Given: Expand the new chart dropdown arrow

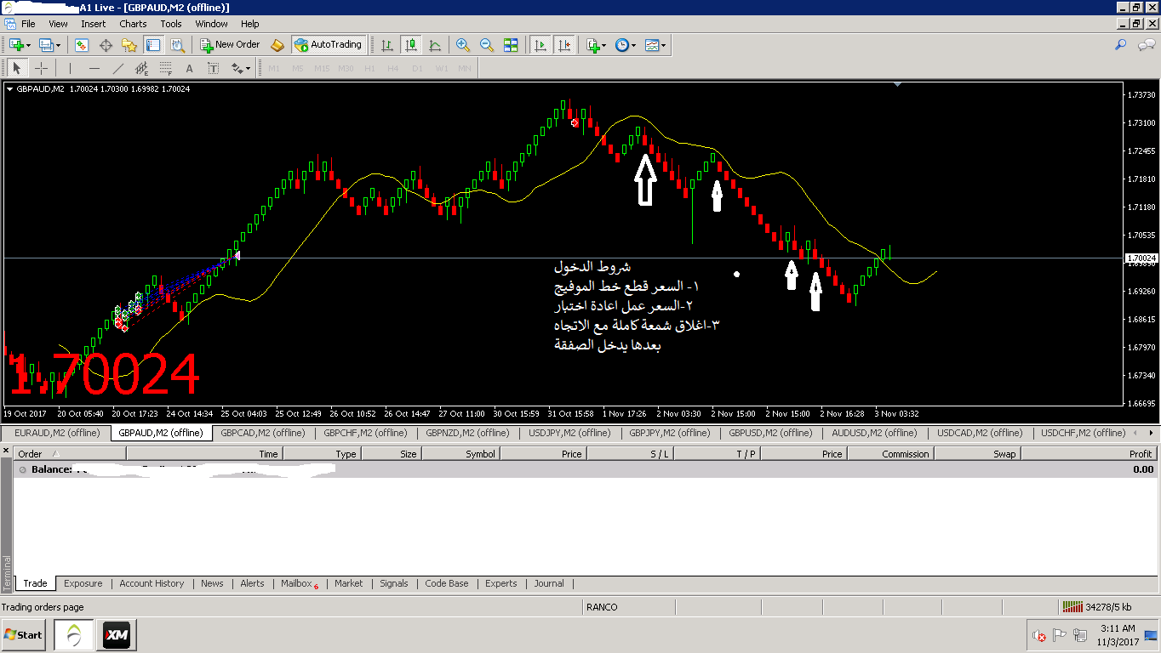Looking at the screenshot, I should tap(29, 45).
